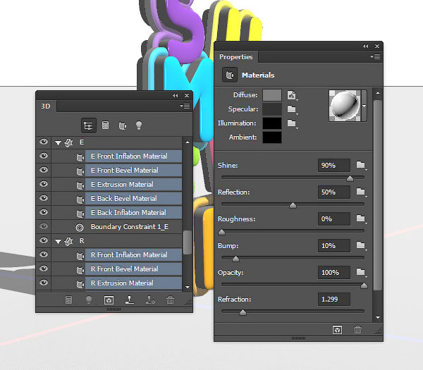
Task: Select the 3D panel tab
Action: tap(46, 106)
